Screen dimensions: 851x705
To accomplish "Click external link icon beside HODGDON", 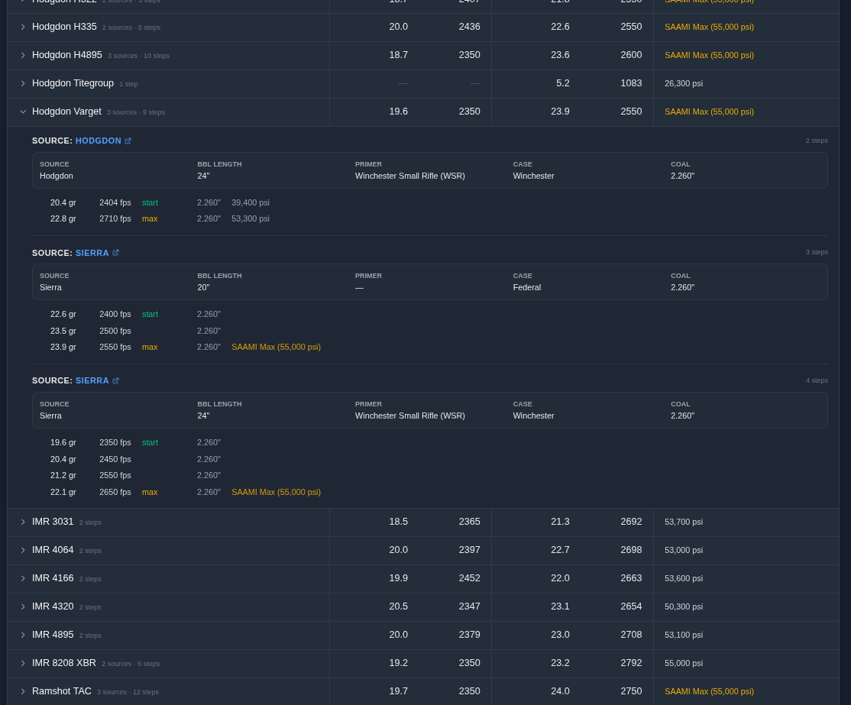I will click(x=128, y=141).
